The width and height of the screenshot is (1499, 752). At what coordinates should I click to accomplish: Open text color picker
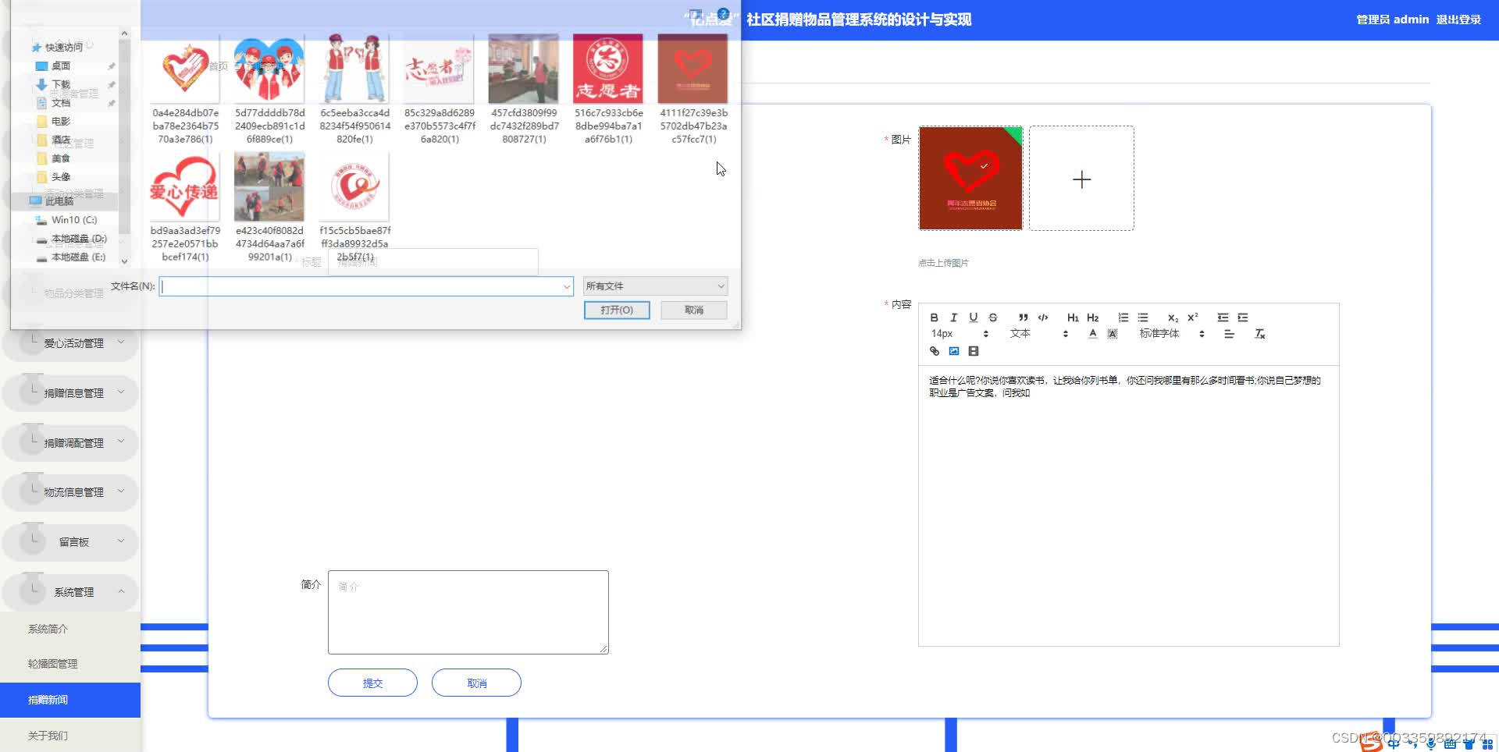(x=1093, y=334)
